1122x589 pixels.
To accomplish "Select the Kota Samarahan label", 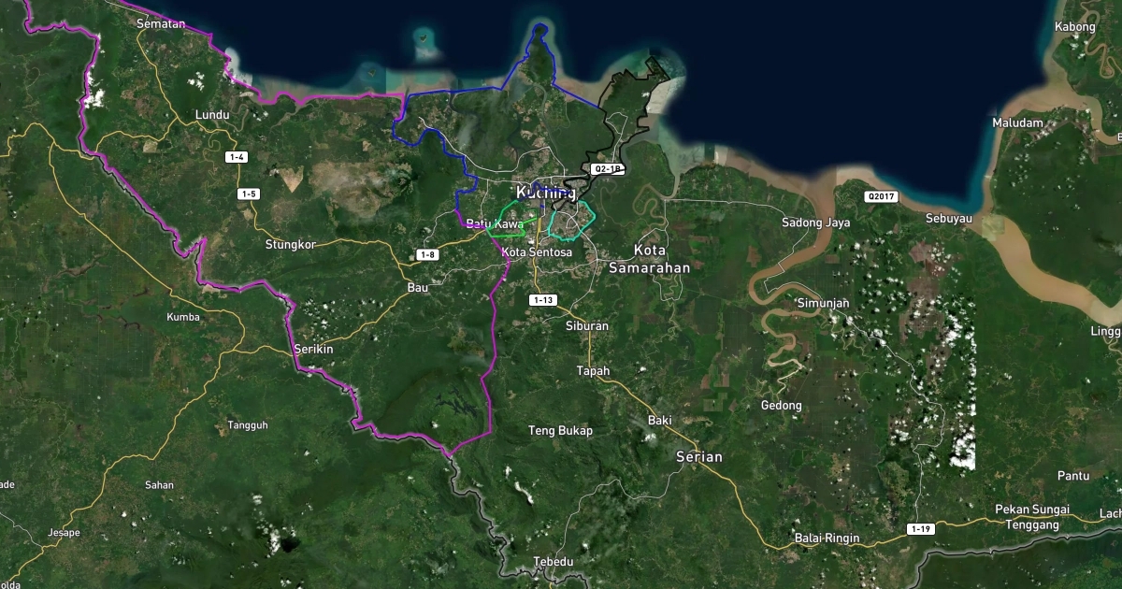I will (649, 259).
